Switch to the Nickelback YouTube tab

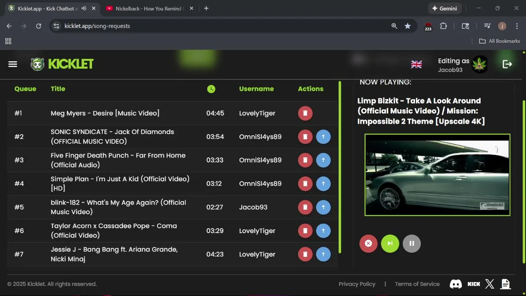(x=149, y=8)
